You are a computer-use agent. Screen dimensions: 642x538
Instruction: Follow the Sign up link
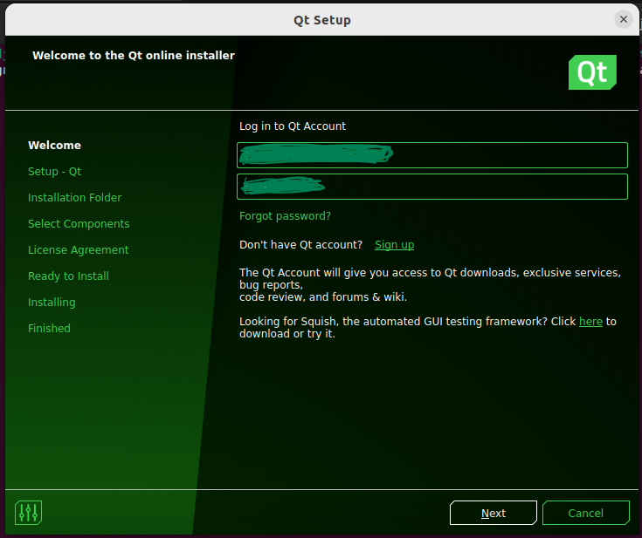(394, 244)
